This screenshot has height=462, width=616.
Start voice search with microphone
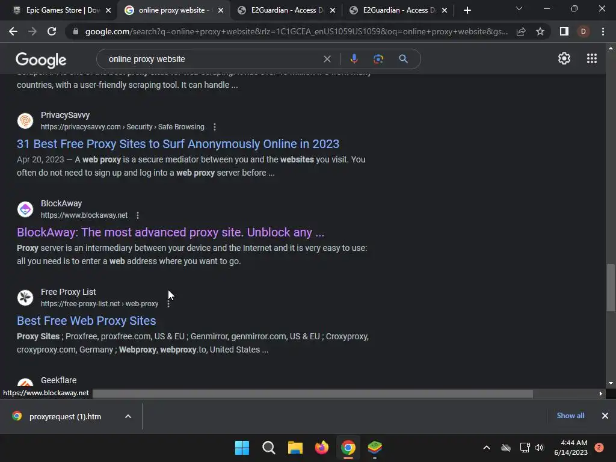[x=354, y=59]
